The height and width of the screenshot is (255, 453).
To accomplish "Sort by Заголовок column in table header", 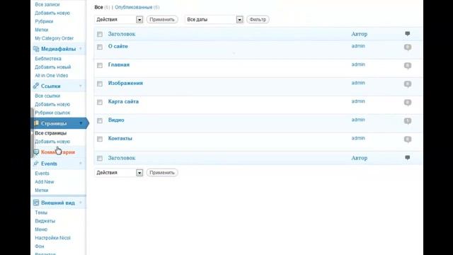I will (x=122, y=34).
